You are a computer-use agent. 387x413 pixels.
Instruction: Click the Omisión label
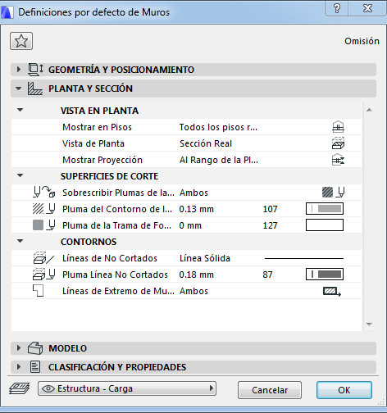point(362,41)
